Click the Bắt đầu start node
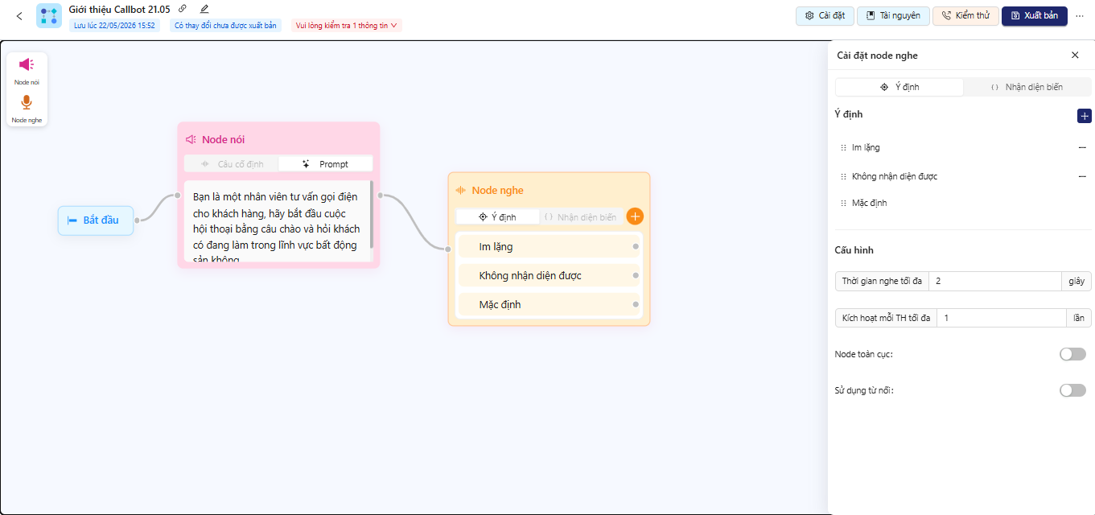 [96, 220]
